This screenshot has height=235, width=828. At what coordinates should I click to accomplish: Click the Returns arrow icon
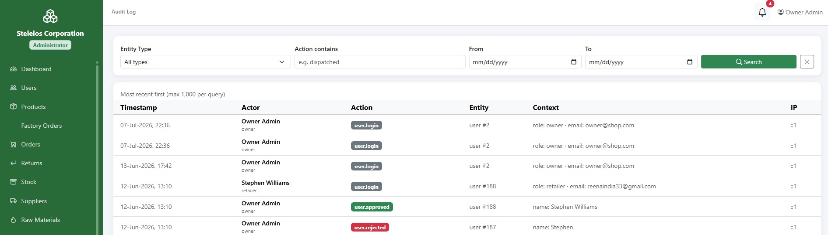tap(13, 163)
